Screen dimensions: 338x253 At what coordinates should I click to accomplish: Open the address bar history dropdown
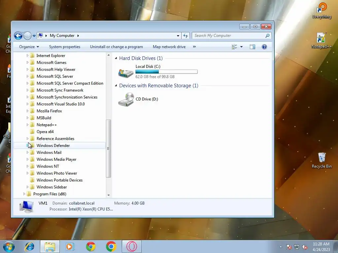178,36
